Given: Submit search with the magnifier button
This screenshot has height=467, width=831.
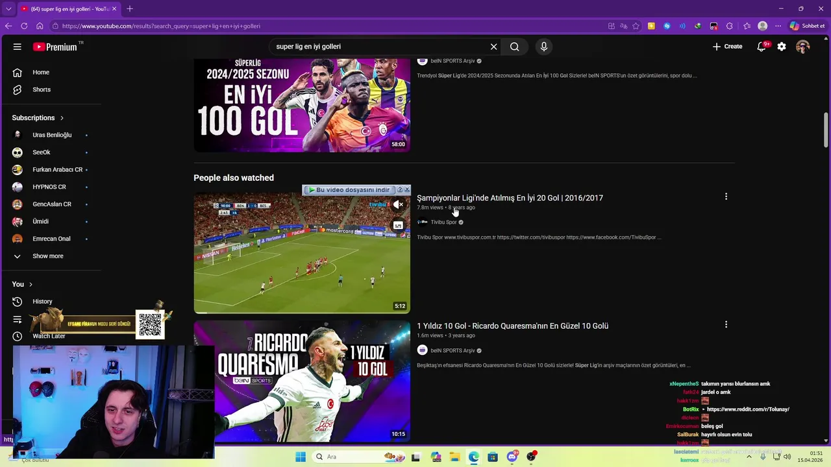Looking at the screenshot, I should point(514,47).
